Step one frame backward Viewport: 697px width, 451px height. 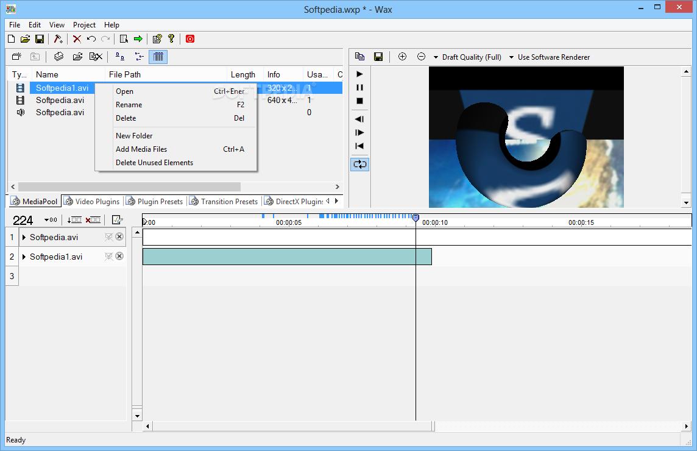pyautogui.click(x=359, y=119)
